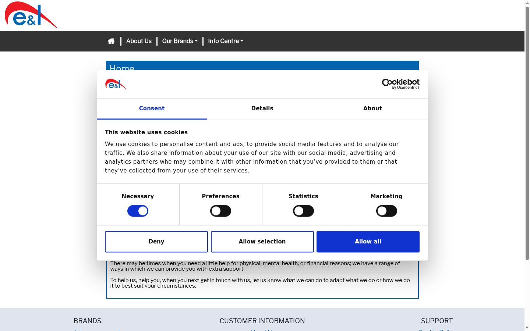
Task: Click the CUSTOMER INFORMATION footer heading
Action: pos(262,321)
